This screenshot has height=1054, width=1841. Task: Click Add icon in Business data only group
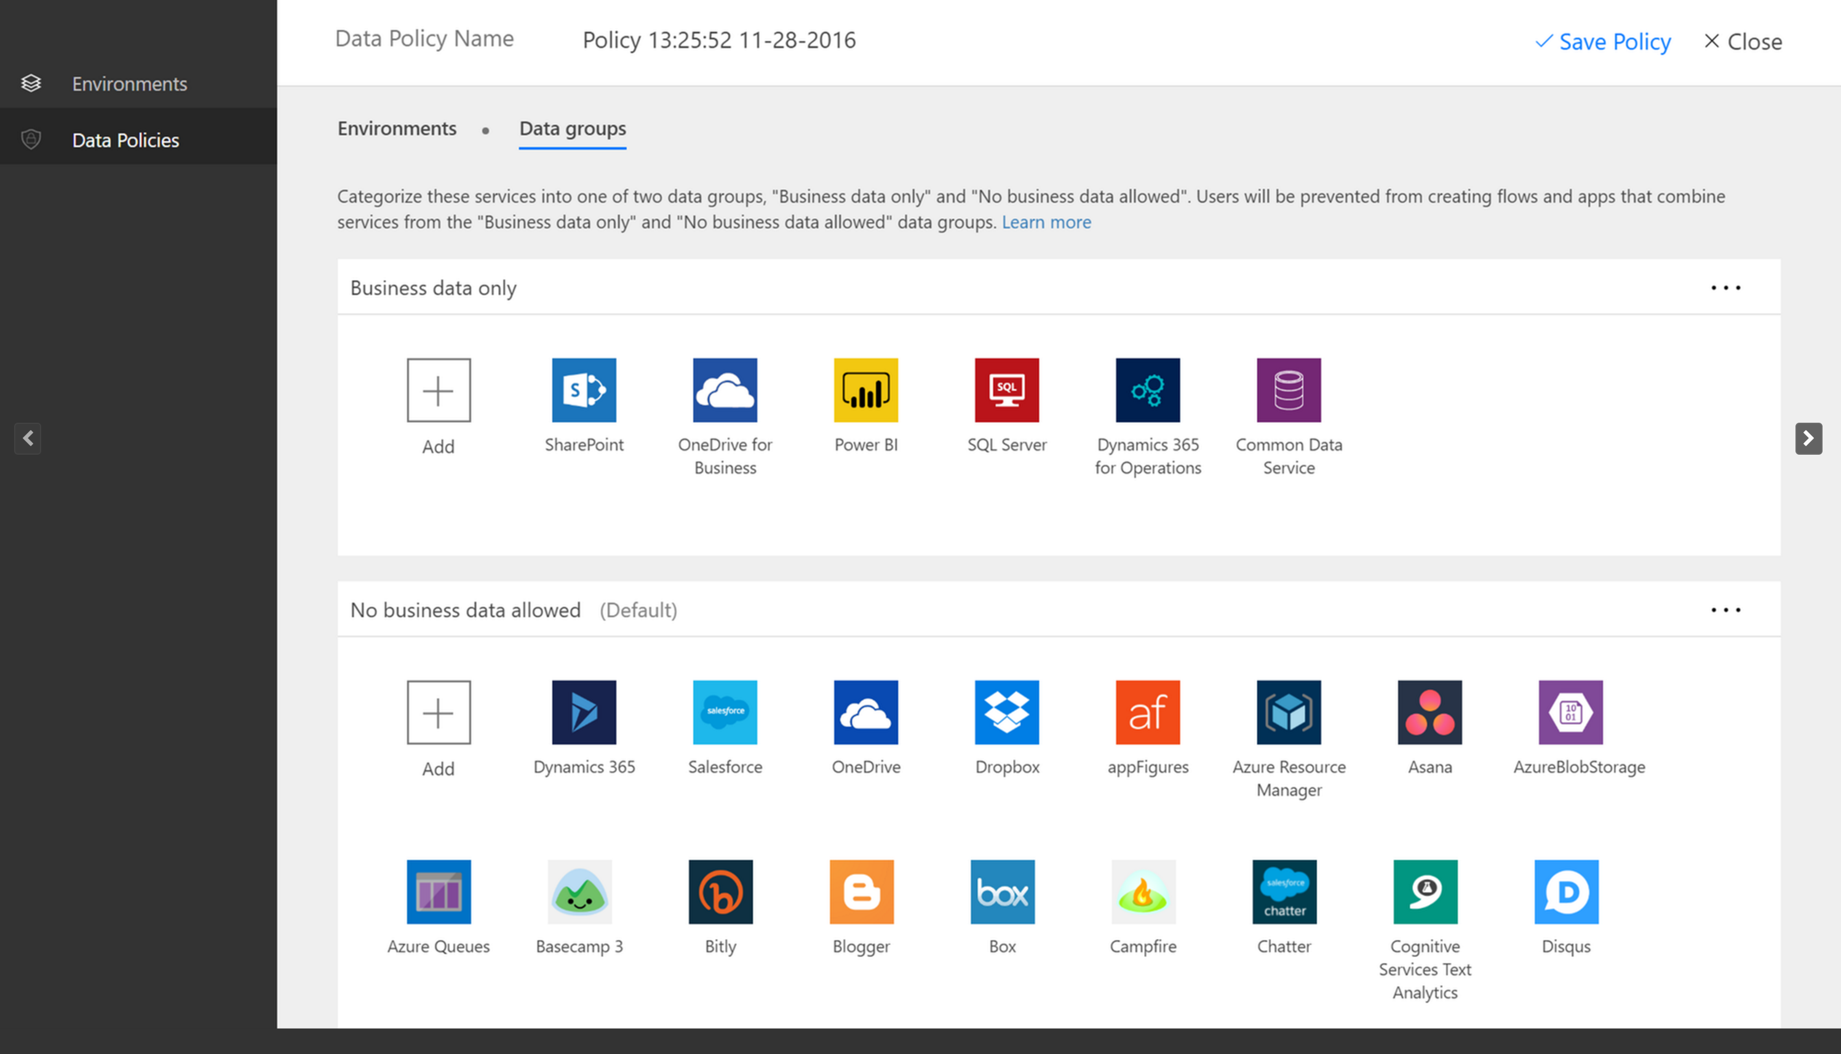pyautogui.click(x=439, y=389)
